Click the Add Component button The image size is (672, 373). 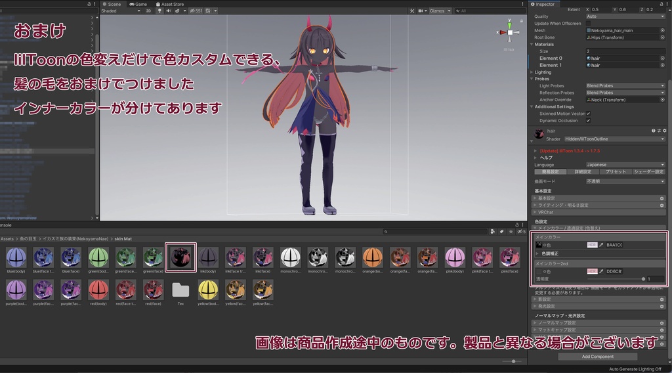tap(597, 357)
